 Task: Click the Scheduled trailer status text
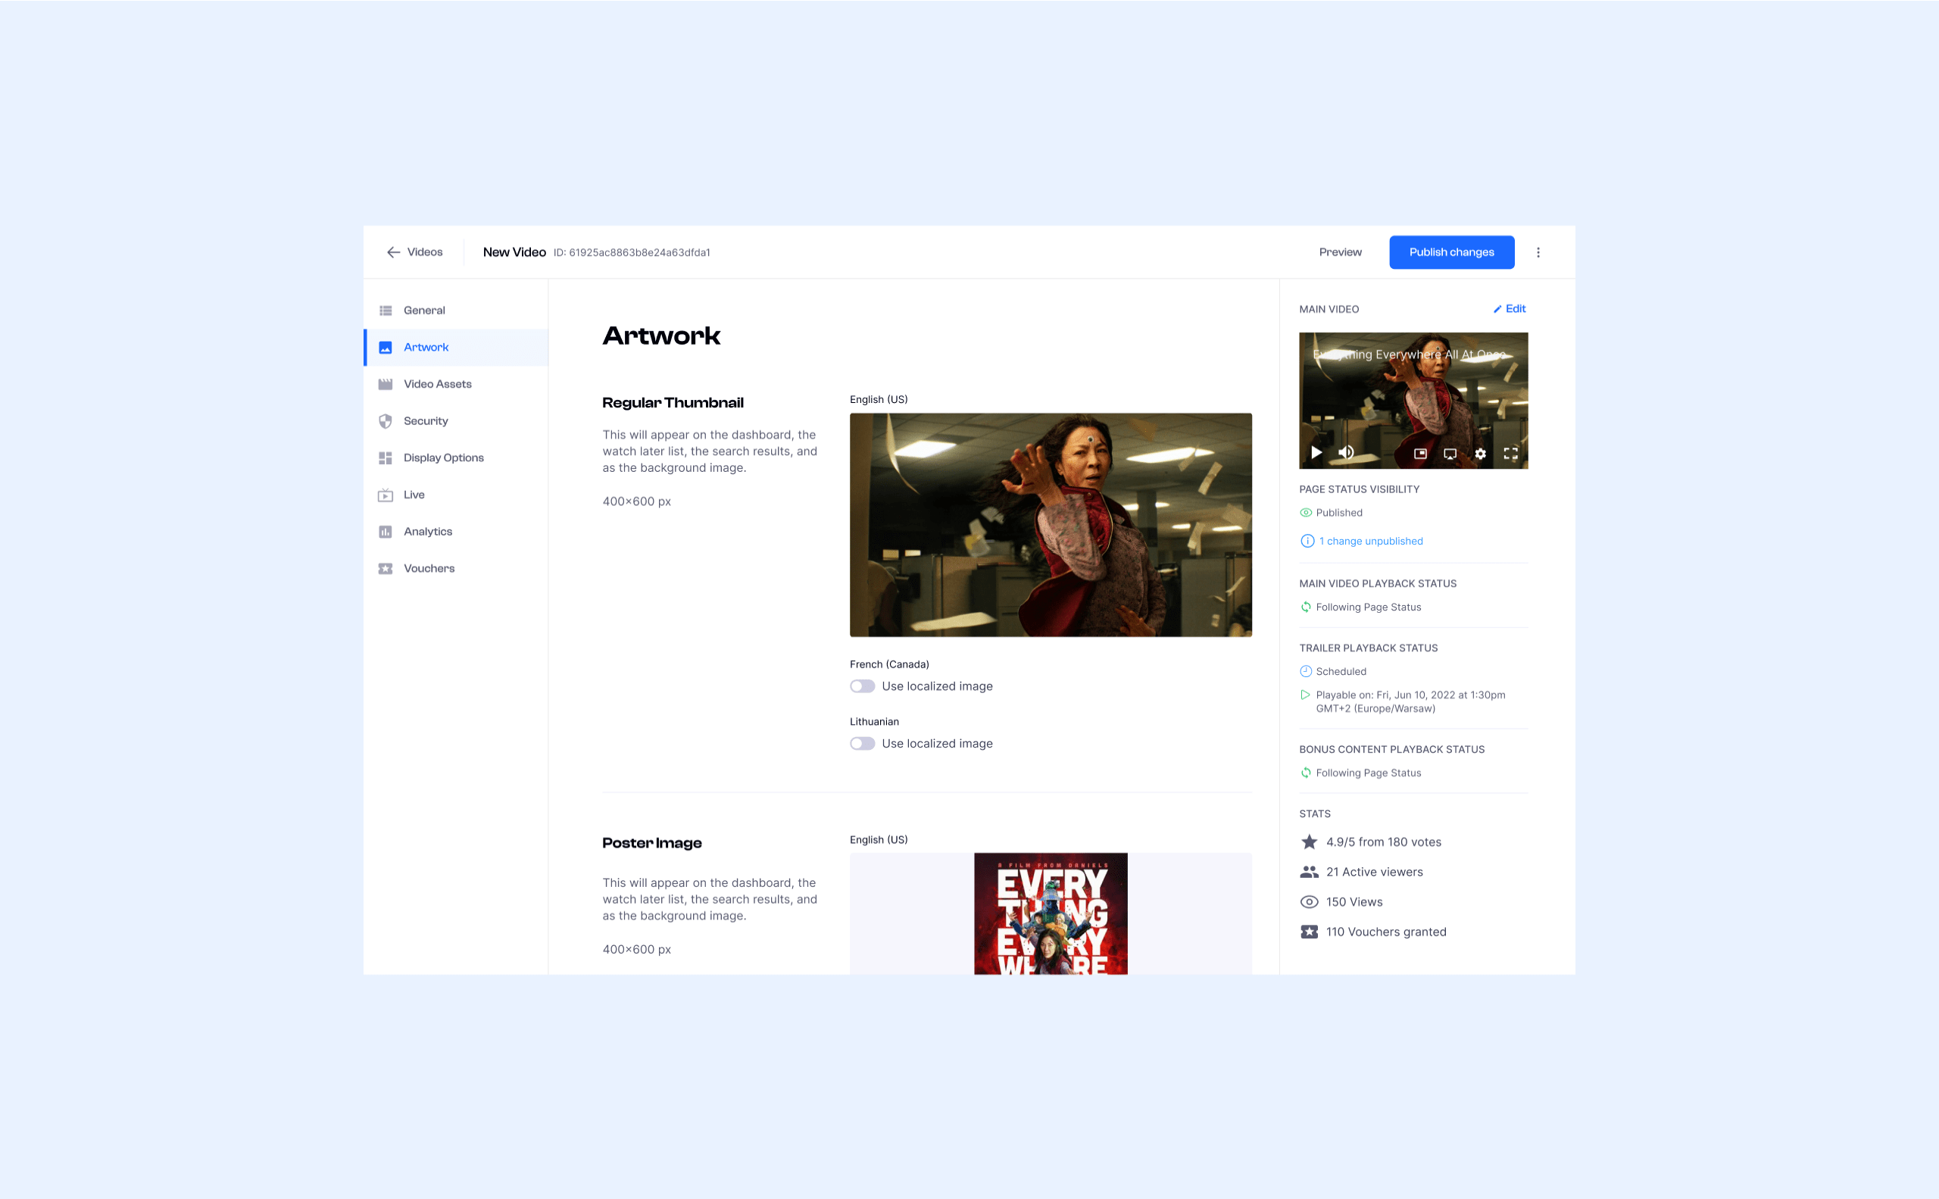(x=1340, y=672)
